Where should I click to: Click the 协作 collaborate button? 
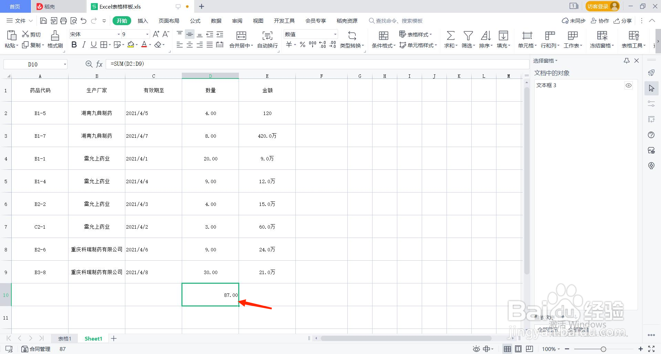pyautogui.click(x=600, y=21)
